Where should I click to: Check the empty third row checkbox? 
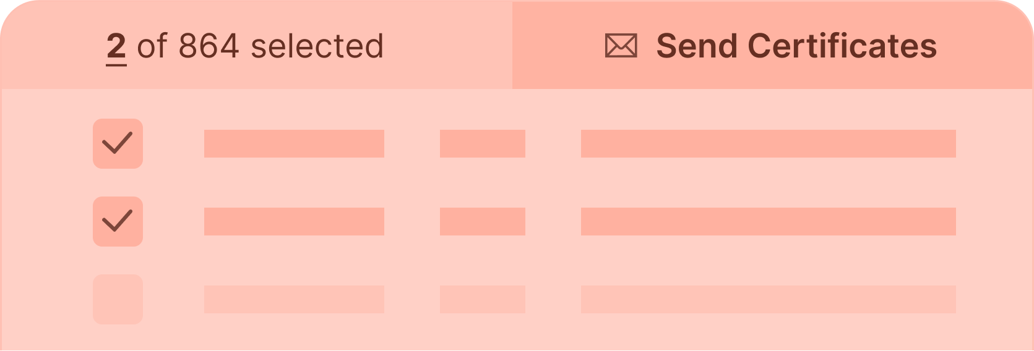pos(118,299)
